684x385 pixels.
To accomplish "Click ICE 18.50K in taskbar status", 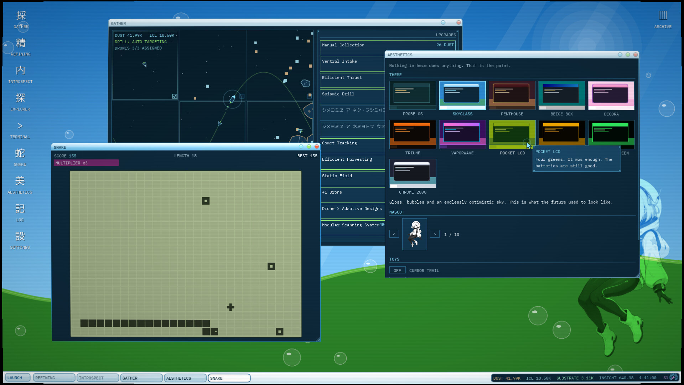I will pos(538,378).
